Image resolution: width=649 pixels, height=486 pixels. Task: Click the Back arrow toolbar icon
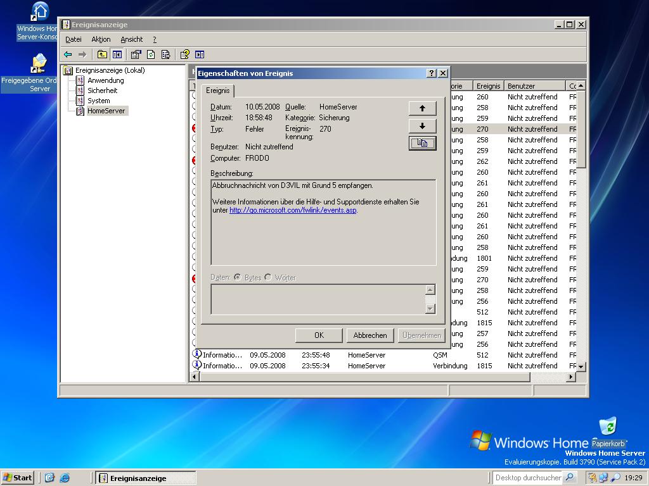click(x=68, y=54)
